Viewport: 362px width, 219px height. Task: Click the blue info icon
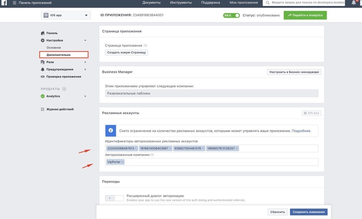click(111, 131)
